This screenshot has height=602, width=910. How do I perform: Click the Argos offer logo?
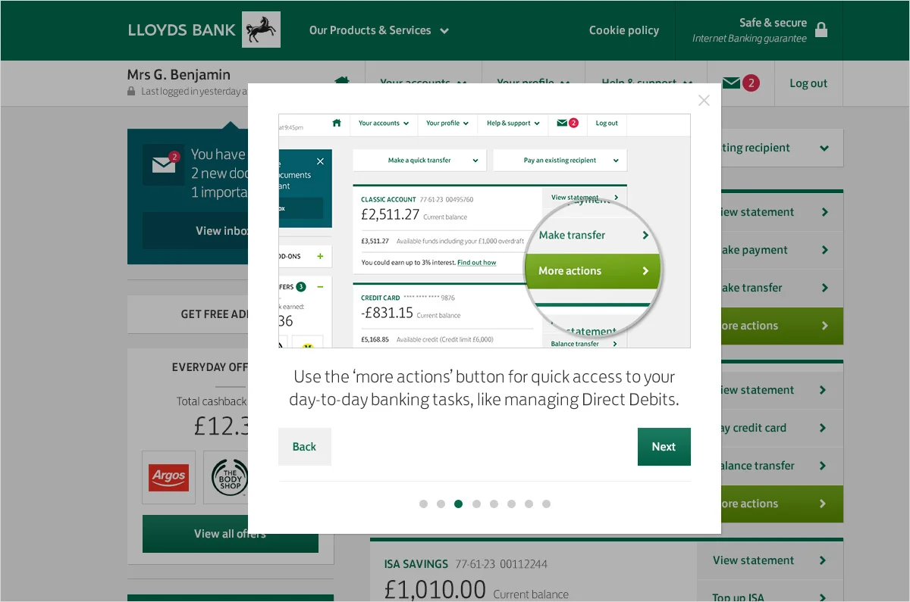(168, 477)
